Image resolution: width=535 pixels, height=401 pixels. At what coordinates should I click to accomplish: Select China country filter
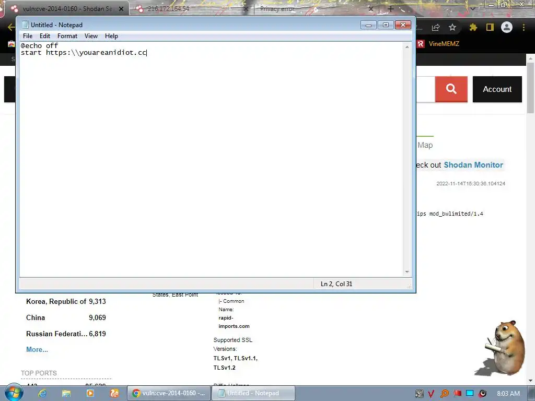pyautogui.click(x=66, y=317)
